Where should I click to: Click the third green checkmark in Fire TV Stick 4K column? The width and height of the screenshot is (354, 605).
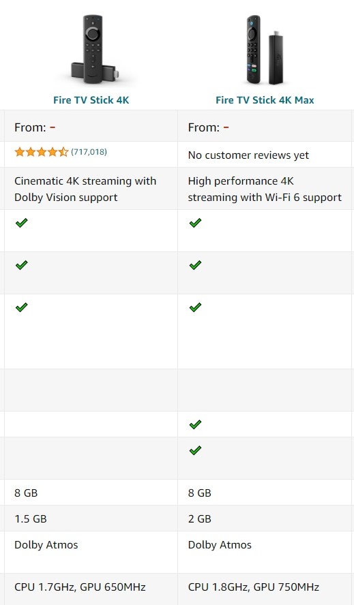pos(22,307)
